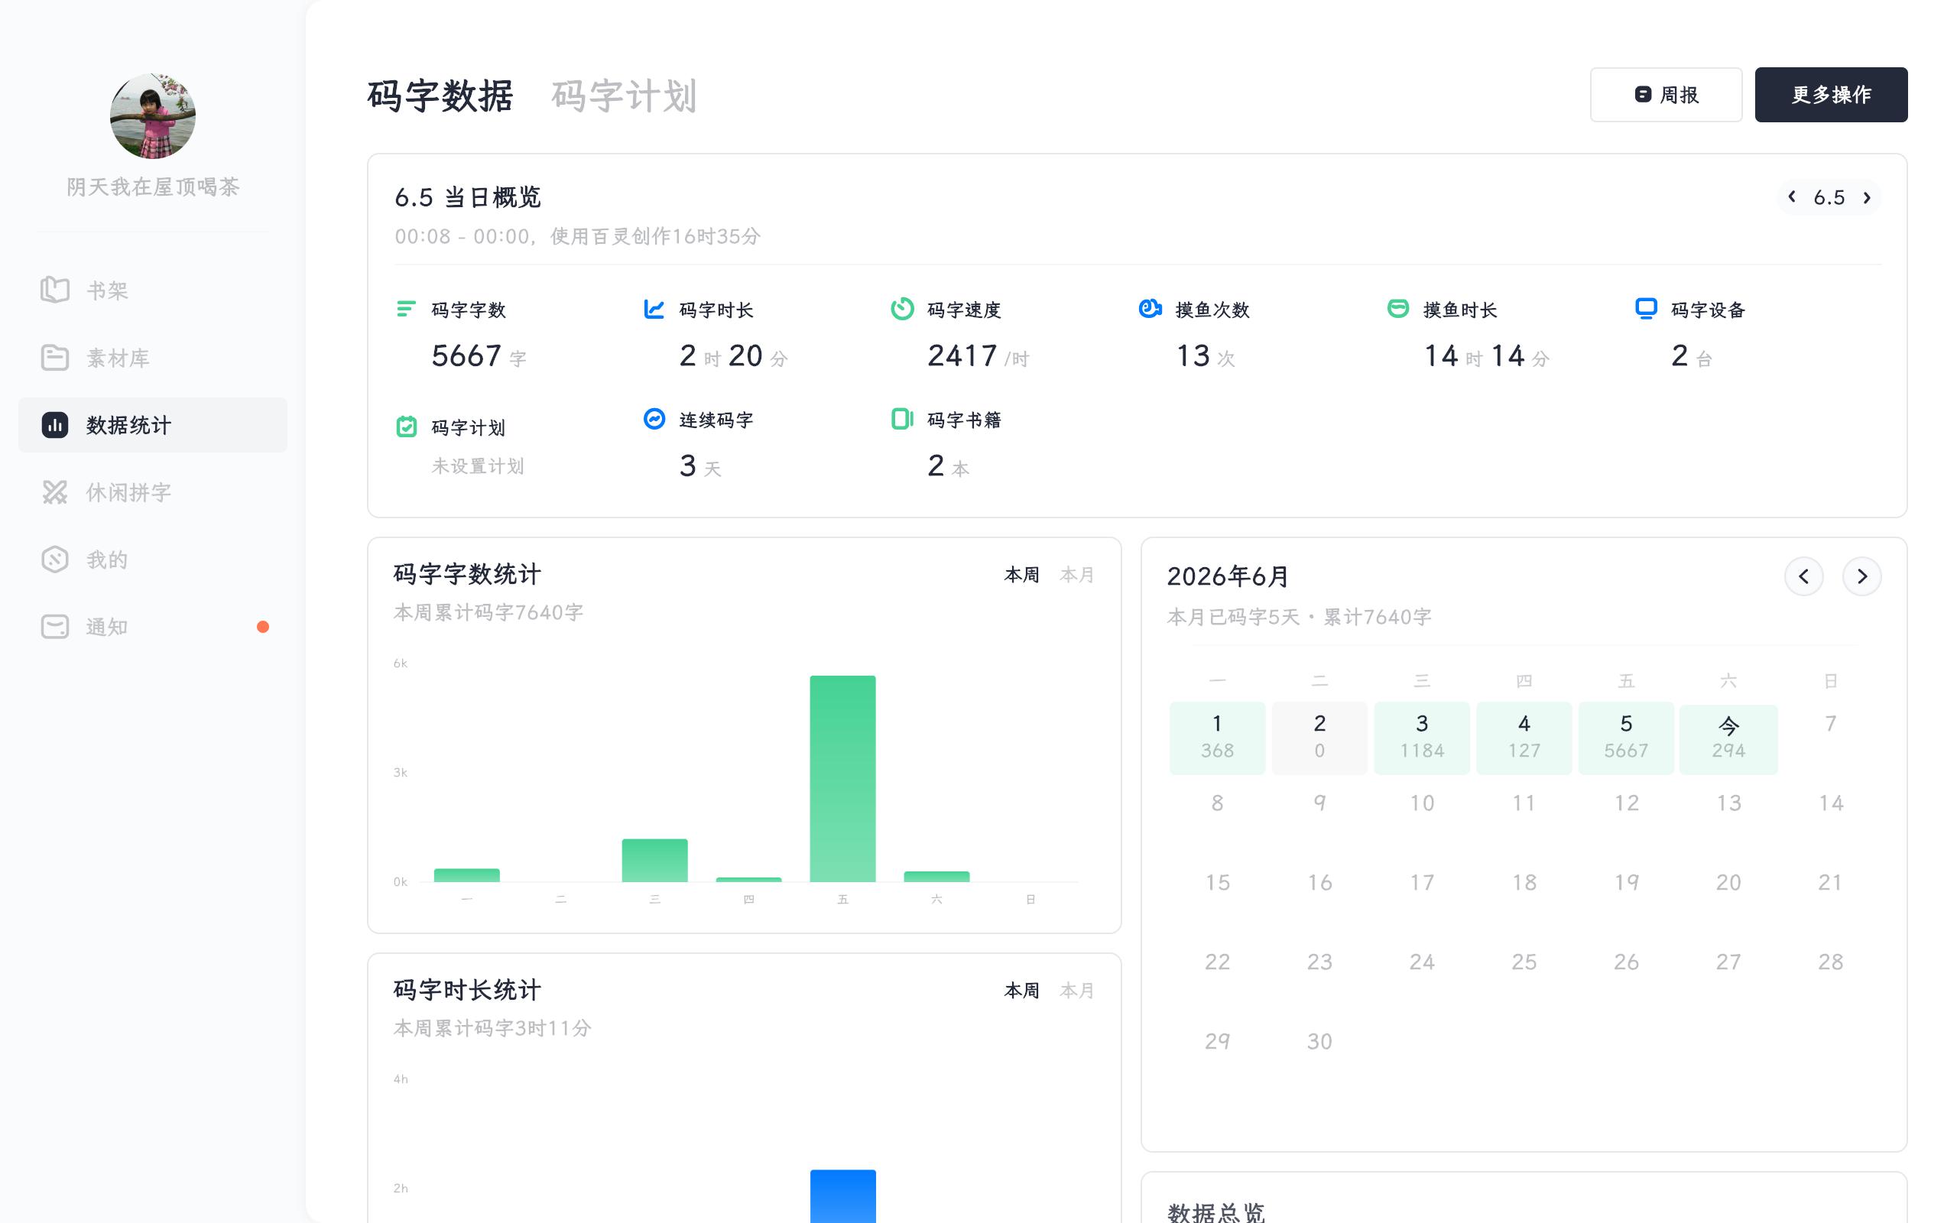1957x1223 pixels.
Task: Click the 码字时长 line-chart icon
Action: pyautogui.click(x=654, y=309)
